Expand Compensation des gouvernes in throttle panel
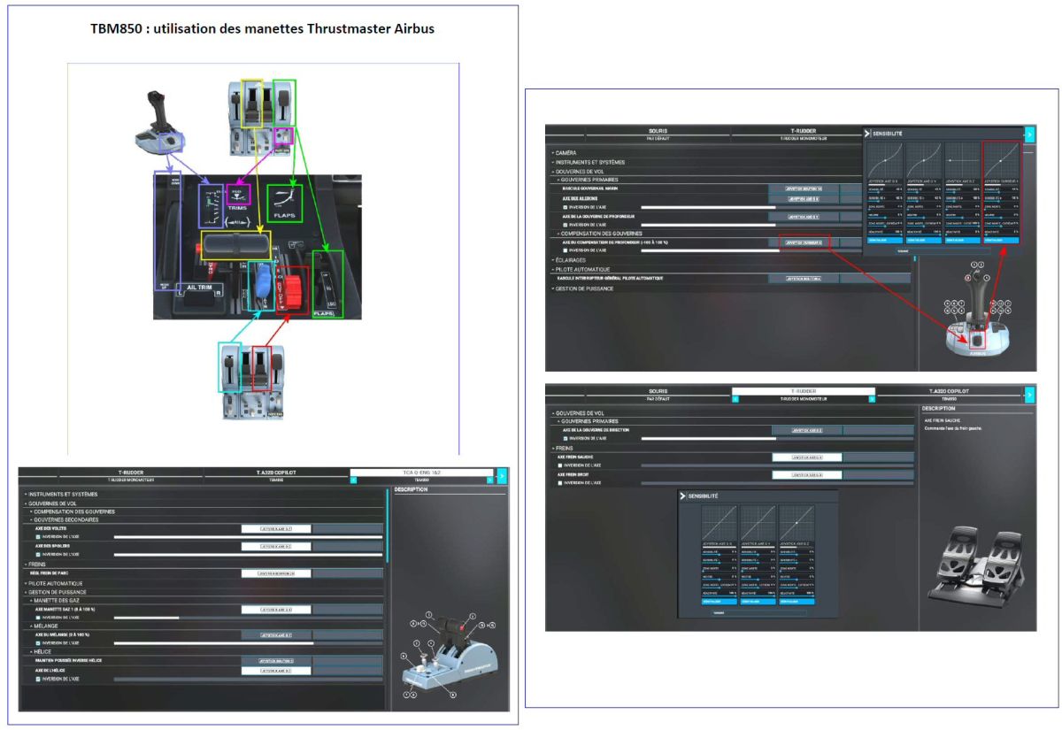 (72, 511)
